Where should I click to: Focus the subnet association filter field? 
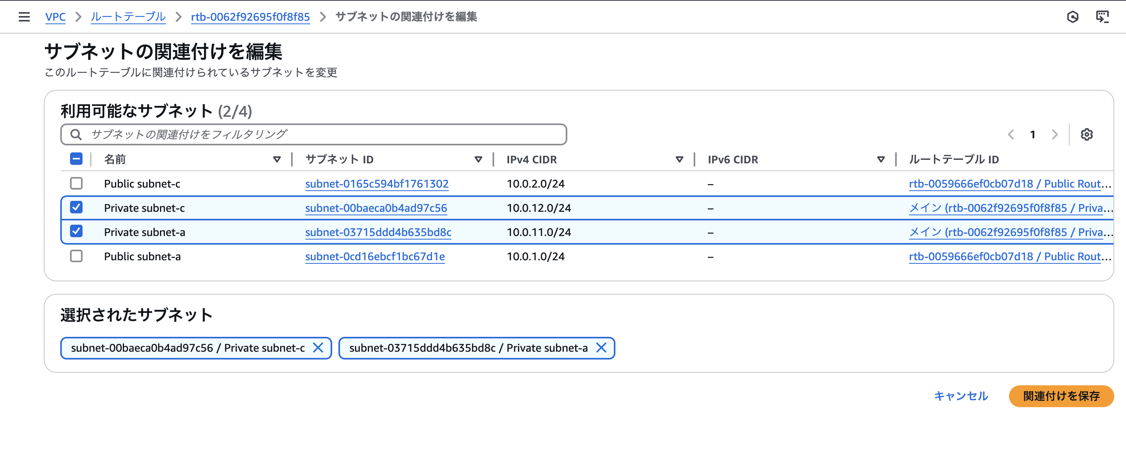[x=313, y=134]
